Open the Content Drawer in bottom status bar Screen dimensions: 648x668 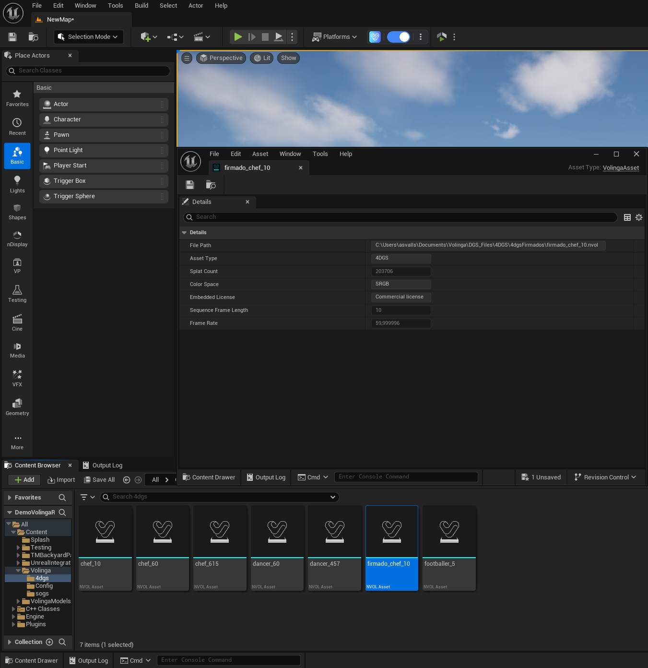(32, 661)
